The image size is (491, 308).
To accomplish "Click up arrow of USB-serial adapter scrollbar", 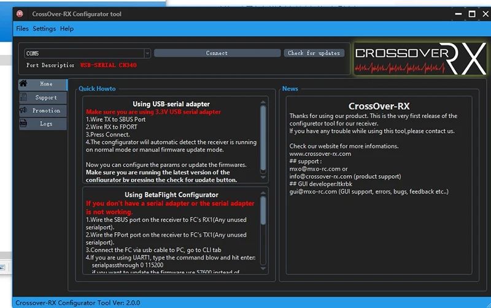I will coord(263,102).
